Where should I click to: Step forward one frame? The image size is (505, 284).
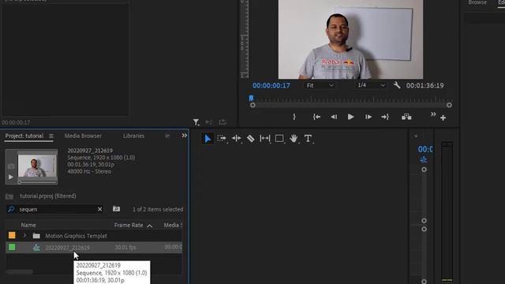coord(368,117)
